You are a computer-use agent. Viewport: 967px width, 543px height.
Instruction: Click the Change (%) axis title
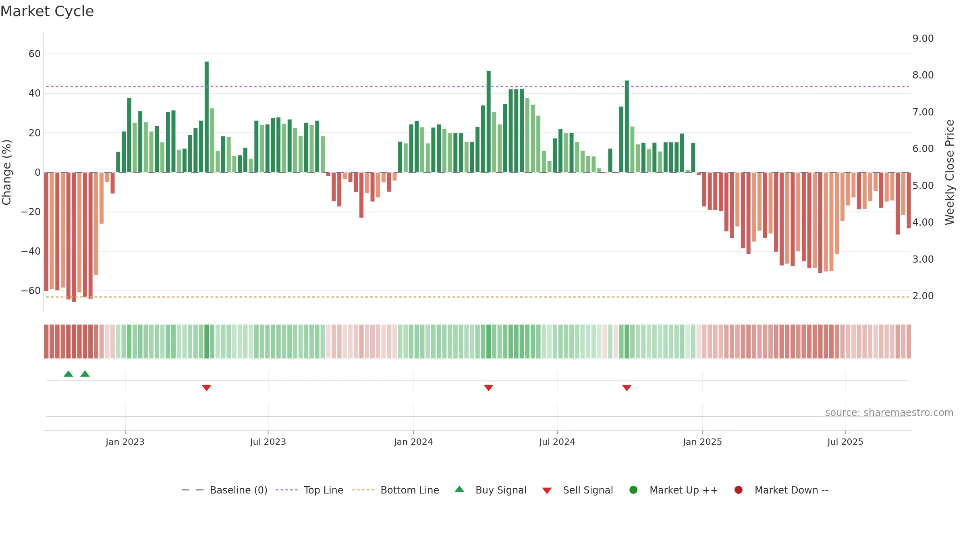pyautogui.click(x=6, y=172)
